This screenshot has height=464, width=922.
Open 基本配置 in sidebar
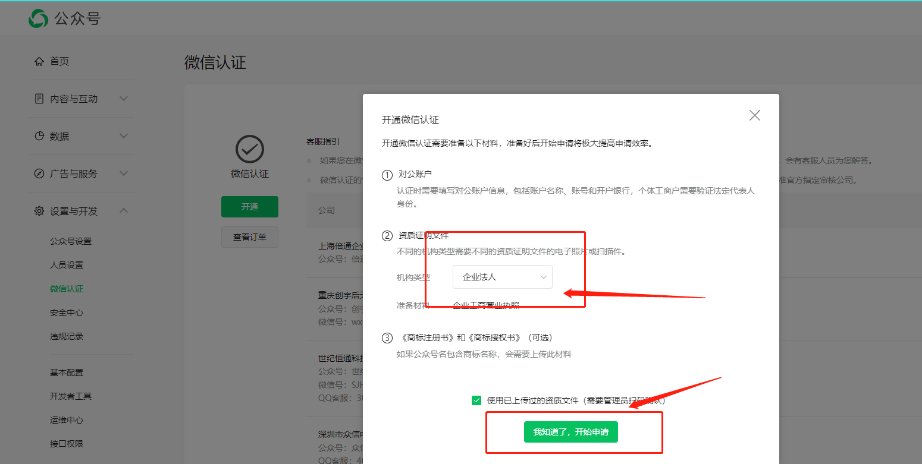(x=67, y=373)
